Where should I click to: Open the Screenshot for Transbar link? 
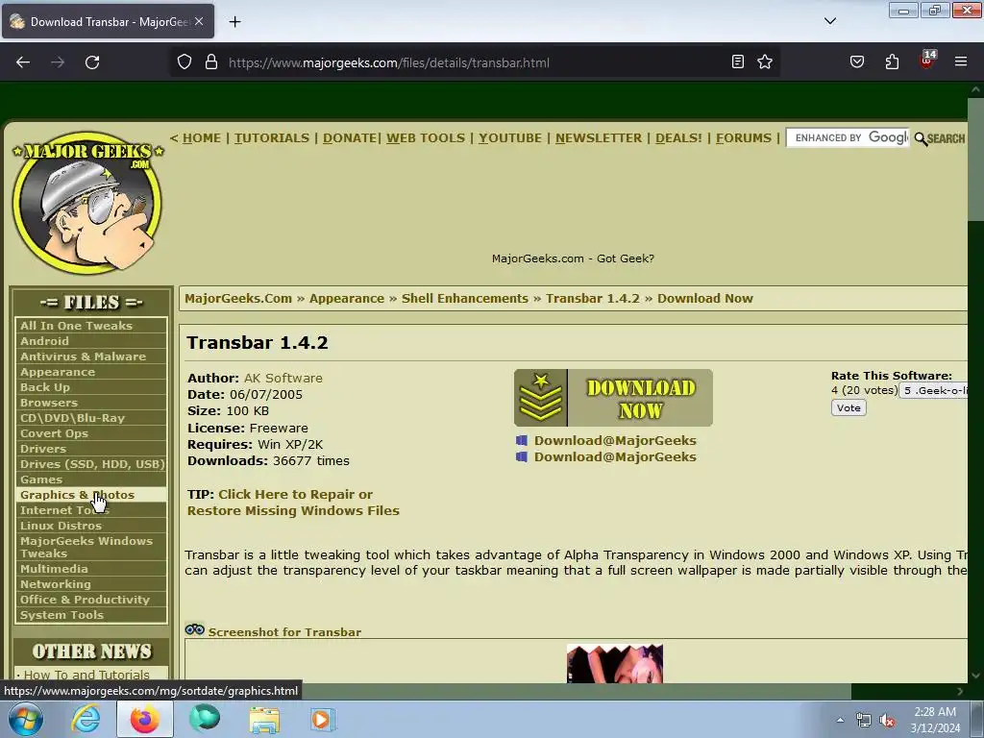[x=284, y=632]
